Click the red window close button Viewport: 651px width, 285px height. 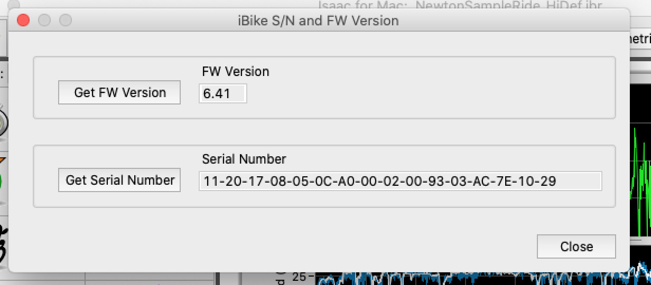pos(23,21)
